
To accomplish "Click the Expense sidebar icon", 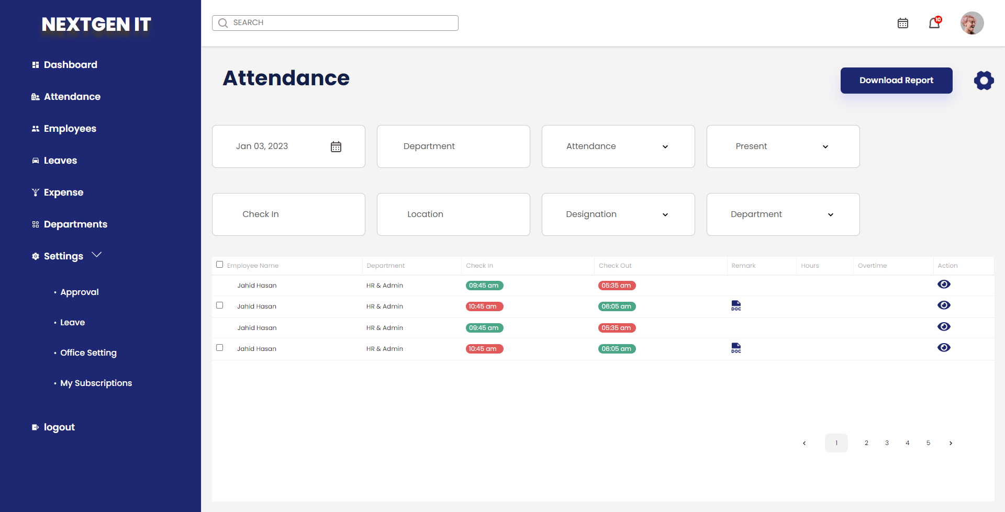I will click(x=35, y=192).
